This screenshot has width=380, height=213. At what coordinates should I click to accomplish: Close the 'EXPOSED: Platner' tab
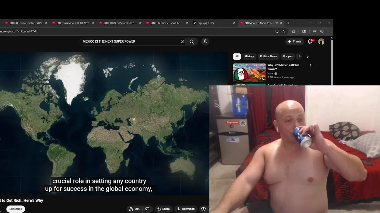140,23
